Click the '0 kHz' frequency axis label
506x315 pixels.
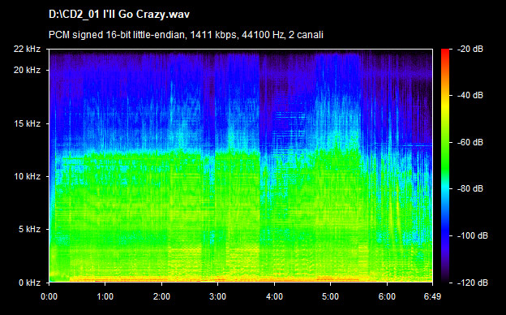[x=29, y=283]
